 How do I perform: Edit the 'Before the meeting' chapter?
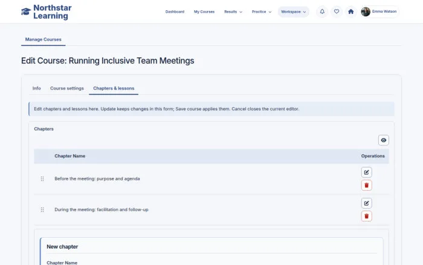(366, 172)
